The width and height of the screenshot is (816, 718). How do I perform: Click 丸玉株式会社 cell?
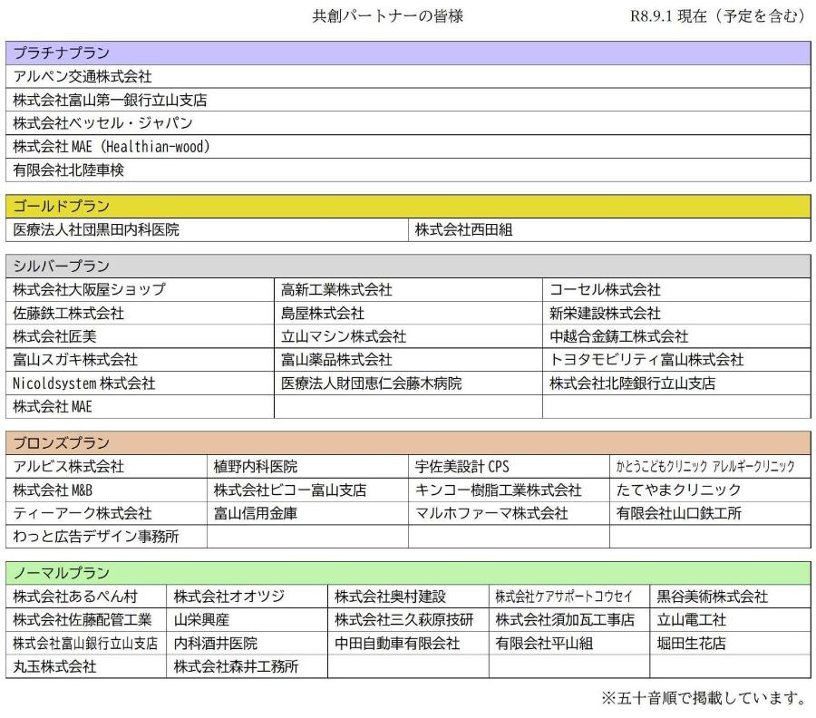tap(86, 667)
